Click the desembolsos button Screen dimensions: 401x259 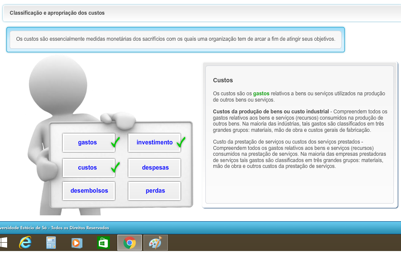pos(88,191)
